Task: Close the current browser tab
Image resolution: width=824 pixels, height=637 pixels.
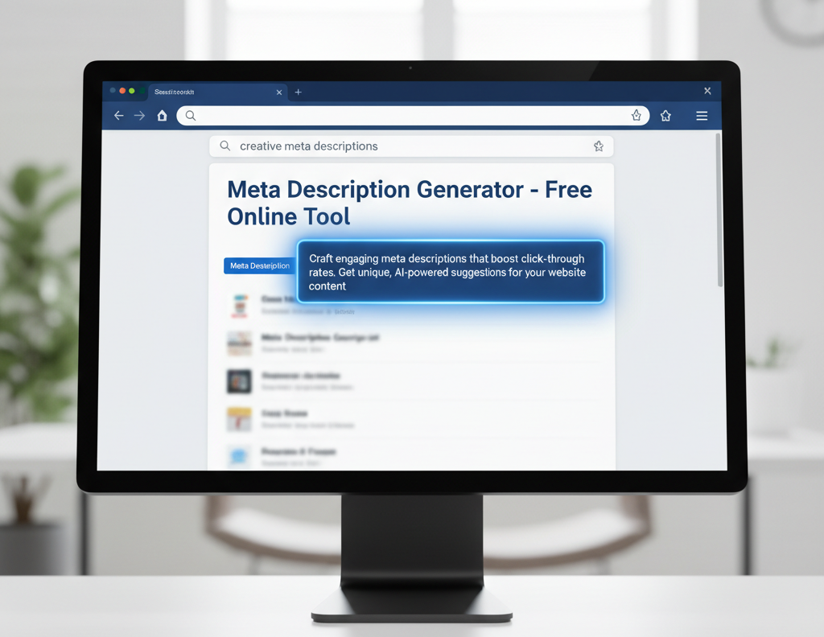Action: coord(279,92)
